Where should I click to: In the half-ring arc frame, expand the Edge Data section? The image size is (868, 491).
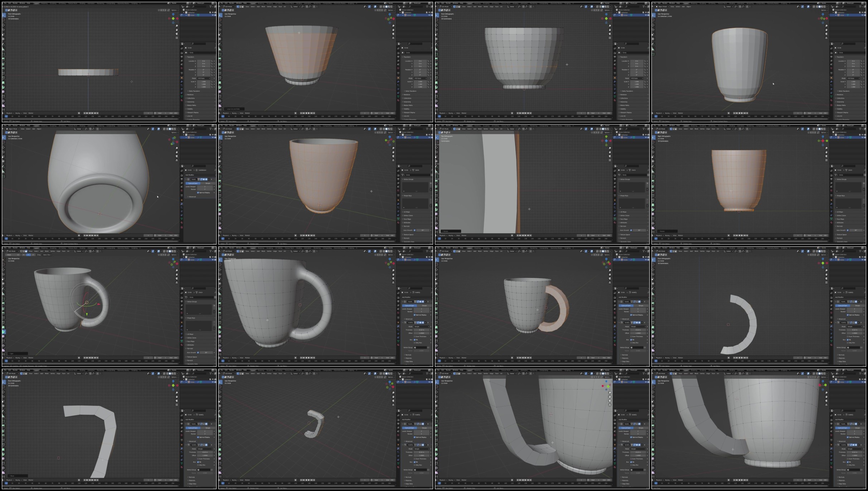pyautogui.click(x=842, y=362)
